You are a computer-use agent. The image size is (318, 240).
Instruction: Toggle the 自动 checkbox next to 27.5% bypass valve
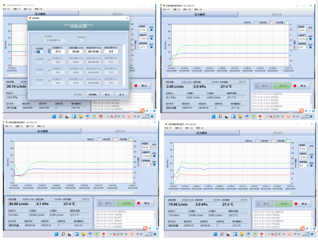[x=151, y=30]
